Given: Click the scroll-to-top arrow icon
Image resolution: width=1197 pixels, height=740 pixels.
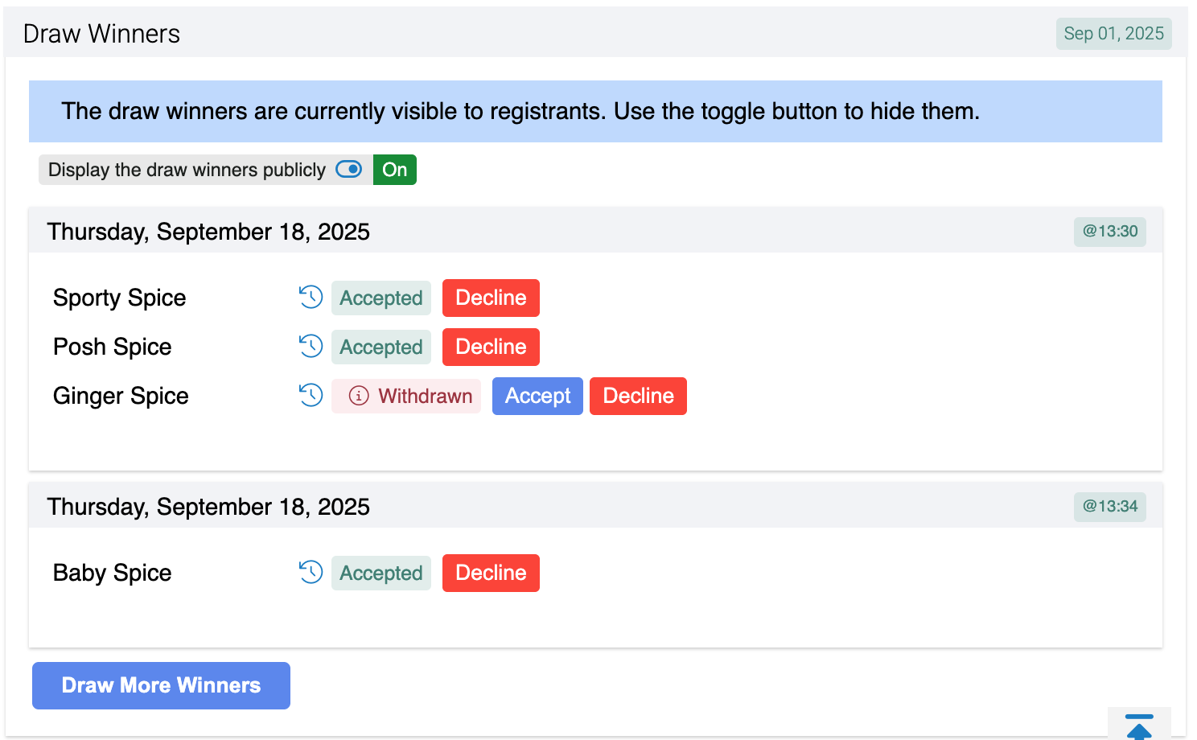Looking at the screenshot, I should [x=1139, y=726].
